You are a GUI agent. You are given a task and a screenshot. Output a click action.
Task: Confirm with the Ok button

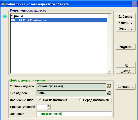point(126,65)
